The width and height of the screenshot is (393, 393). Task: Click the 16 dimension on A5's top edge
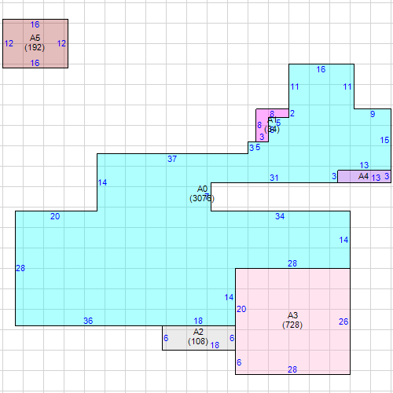[35, 24]
